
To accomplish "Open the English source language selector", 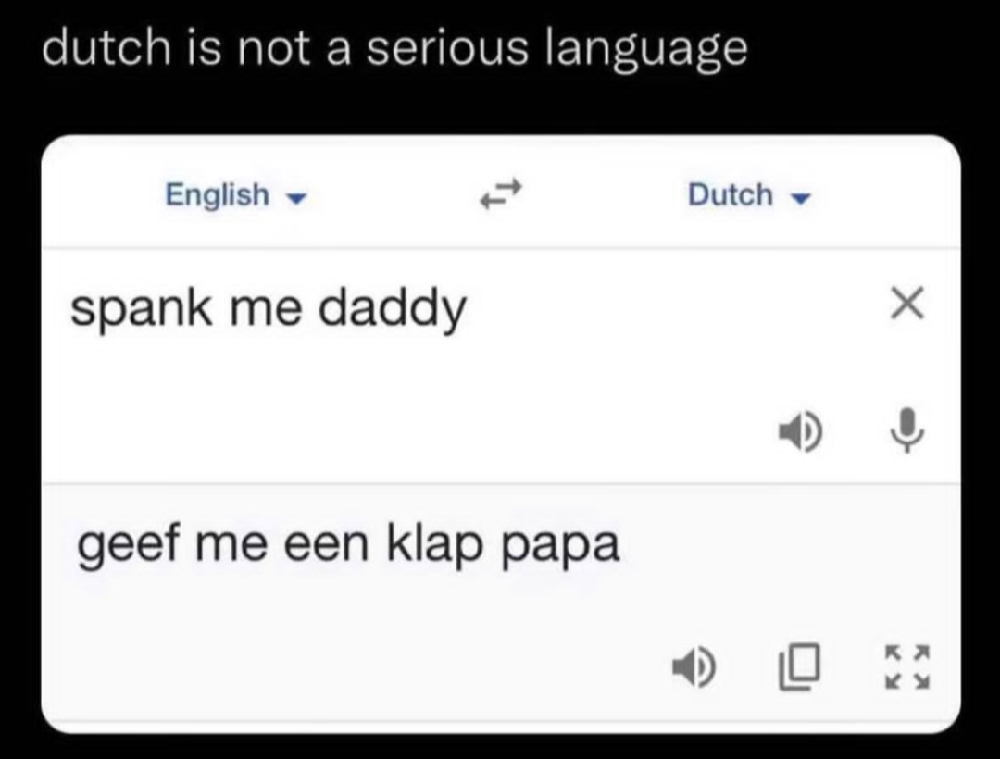I will 218,194.
